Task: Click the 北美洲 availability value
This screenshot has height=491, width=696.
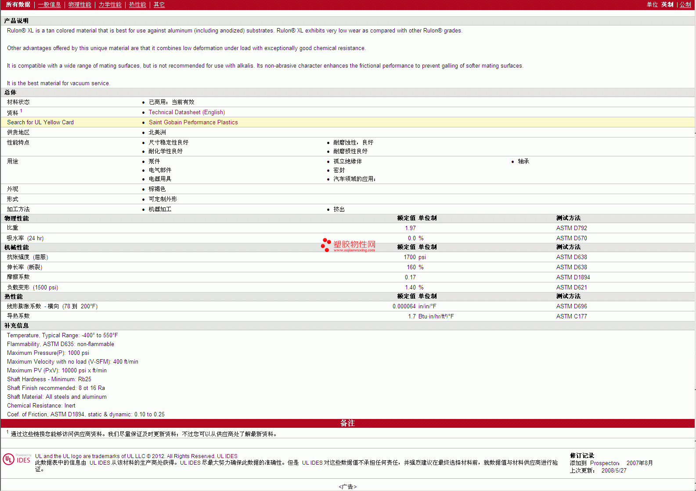Action: coord(157,132)
